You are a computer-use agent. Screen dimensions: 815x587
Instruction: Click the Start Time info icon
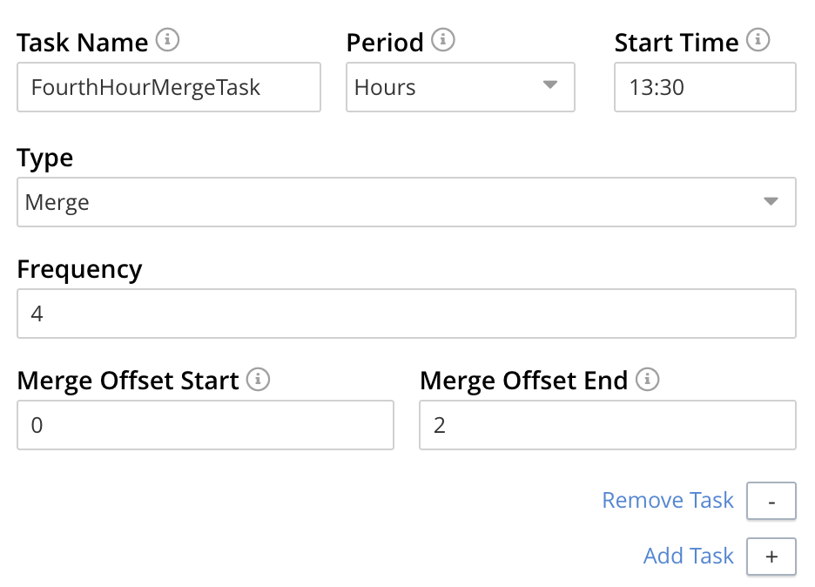pyautogui.click(x=758, y=40)
